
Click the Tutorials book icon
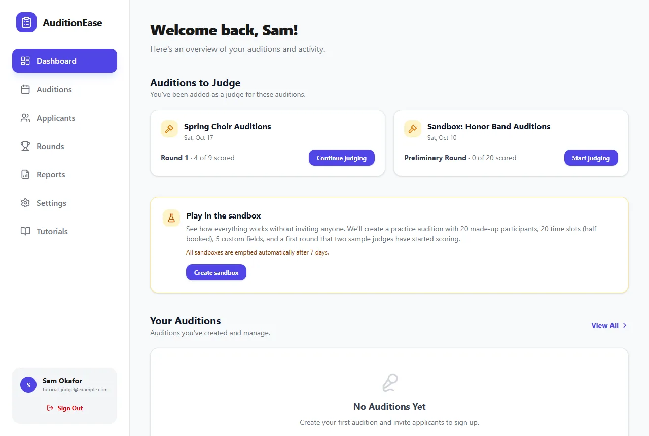tap(25, 231)
